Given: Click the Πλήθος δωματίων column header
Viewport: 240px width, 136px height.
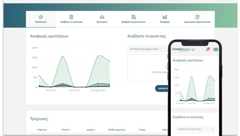Looking at the screenshot, I should pos(117,130).
